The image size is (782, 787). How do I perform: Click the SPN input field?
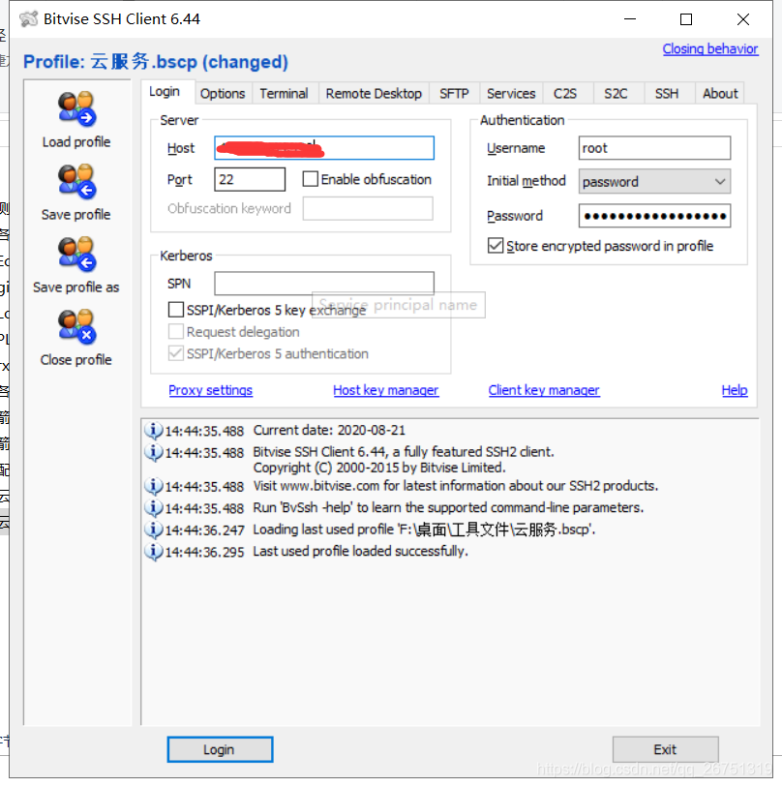click(x=324, y=283)
